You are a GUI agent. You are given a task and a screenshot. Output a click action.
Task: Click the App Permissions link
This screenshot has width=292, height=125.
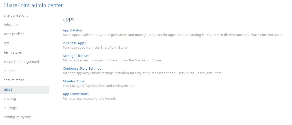pos(76,94)
